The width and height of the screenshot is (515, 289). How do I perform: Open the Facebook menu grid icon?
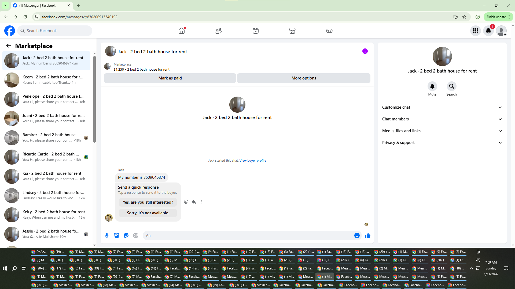(476, 31)
